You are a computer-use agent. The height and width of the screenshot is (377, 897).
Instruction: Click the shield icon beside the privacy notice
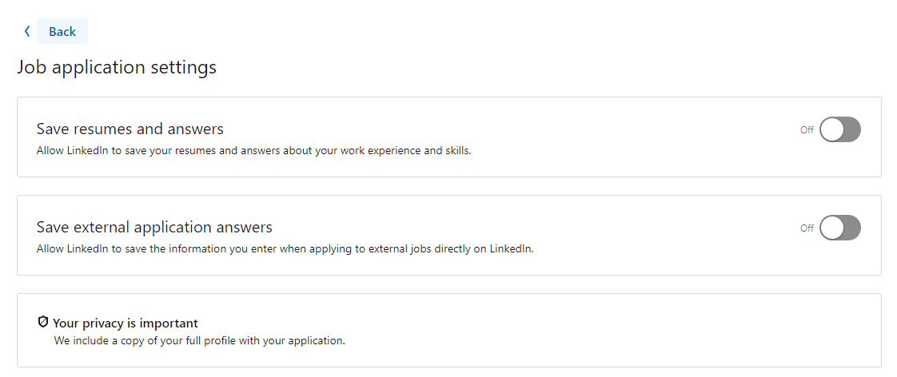(x=43, y=323)
